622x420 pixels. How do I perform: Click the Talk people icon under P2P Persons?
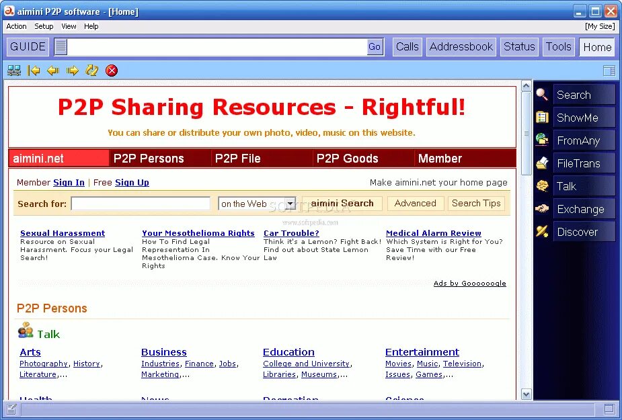[26, 331]
